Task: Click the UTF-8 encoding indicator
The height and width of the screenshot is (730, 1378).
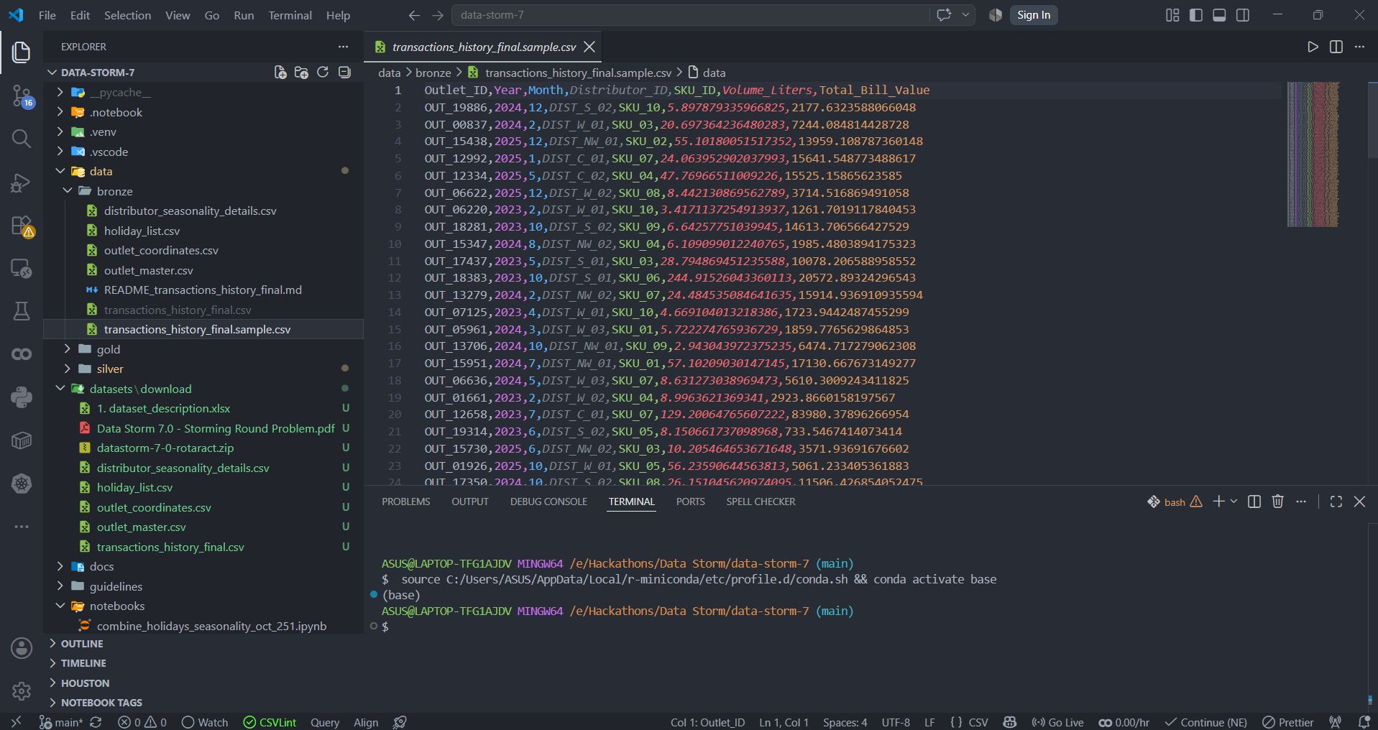Action: pyautogui.click(x=896, y=722)
